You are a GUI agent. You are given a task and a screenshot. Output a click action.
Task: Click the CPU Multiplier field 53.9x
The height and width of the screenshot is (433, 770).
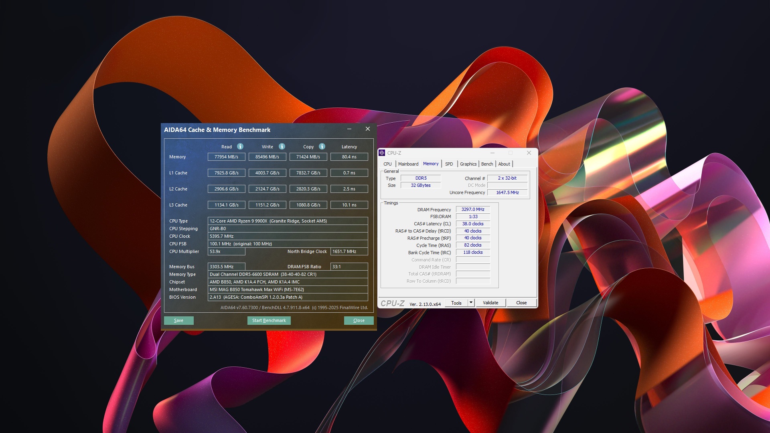point(227,251)
